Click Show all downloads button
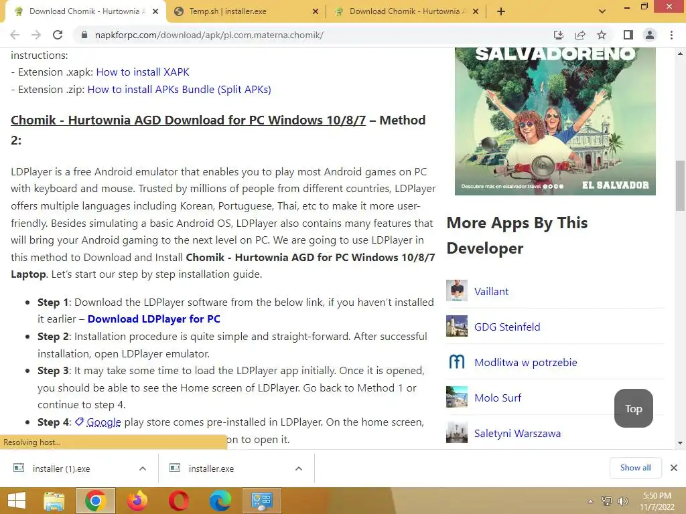Screen dimensions: 686x514 [635, 468]
